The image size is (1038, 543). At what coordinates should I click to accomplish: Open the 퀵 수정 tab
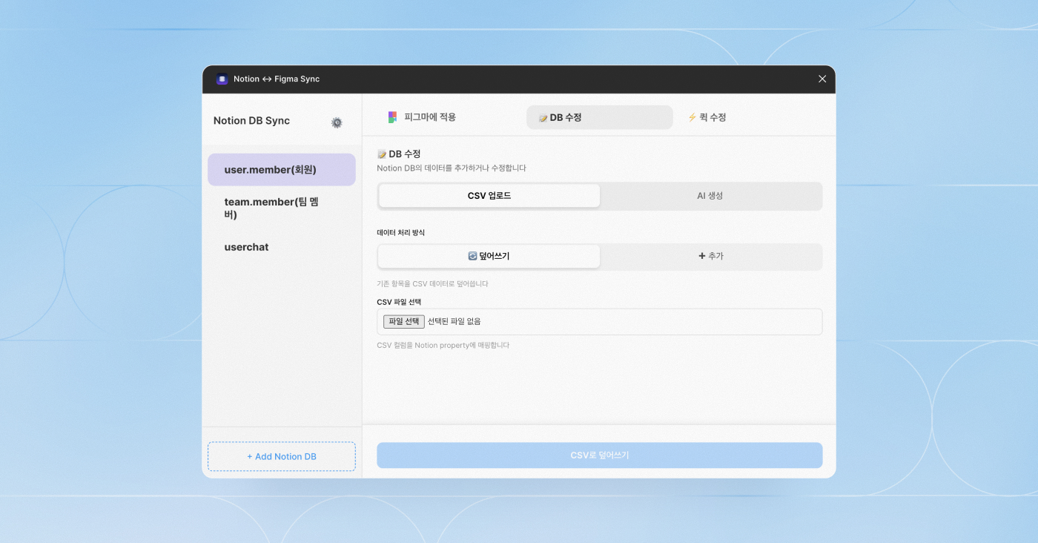coord(707,116)
